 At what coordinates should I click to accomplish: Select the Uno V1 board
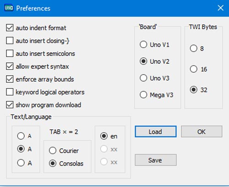(143, 44)
